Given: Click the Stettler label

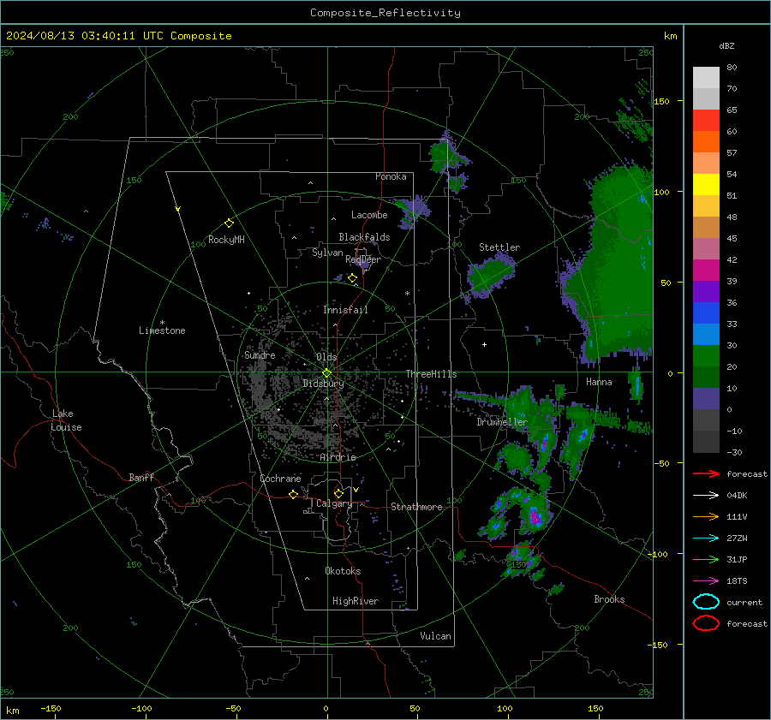Looking at the screenshot, I should [x=499, y=247].
